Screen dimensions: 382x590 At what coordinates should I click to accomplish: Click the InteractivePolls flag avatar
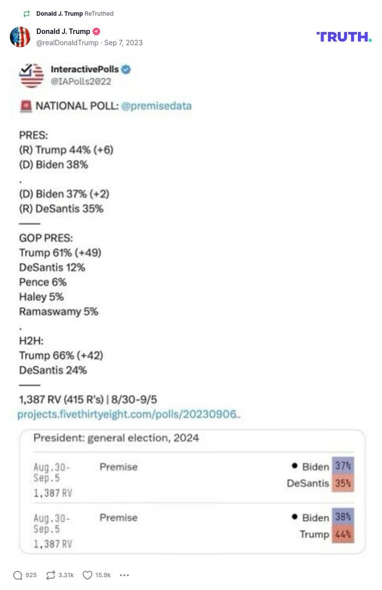point(31,75)
